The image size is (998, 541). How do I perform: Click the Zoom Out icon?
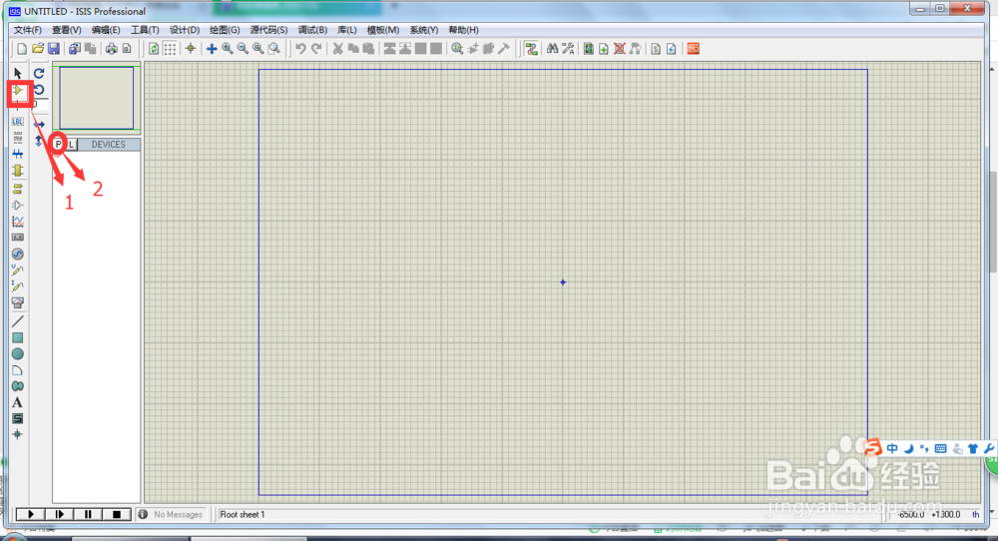(x=243, y=49)
